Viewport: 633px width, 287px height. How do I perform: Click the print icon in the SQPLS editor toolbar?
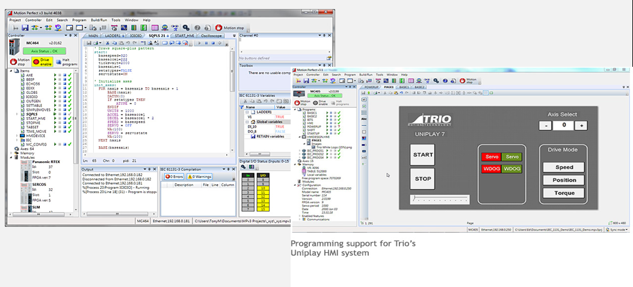pos(96,43)
